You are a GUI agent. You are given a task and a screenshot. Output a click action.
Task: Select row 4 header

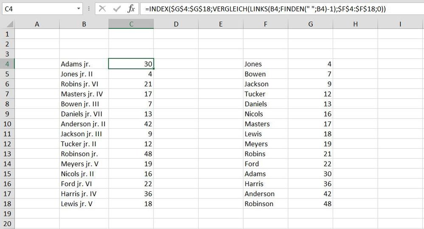point(7,64)
